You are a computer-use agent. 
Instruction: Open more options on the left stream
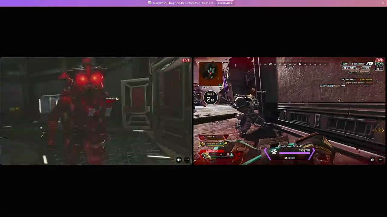(187, 160)
